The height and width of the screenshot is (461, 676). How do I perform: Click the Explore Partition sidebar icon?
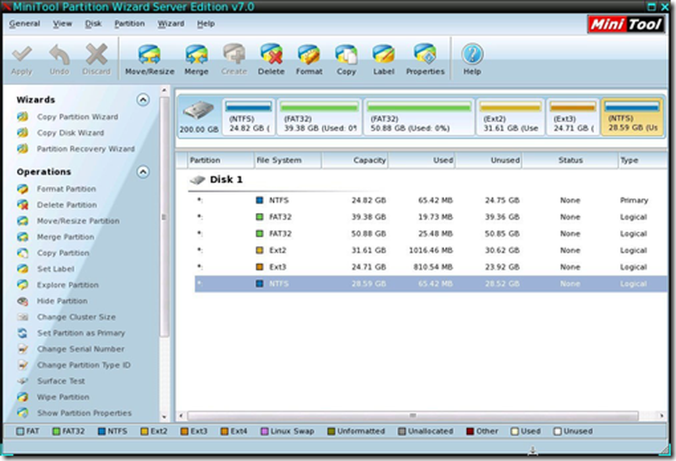(23, 285)
